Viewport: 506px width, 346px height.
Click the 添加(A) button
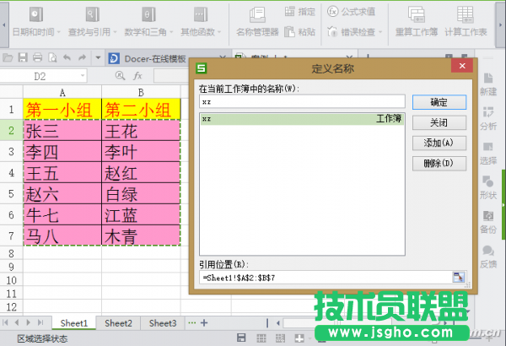pyautogui.click(x=439, y=143)
